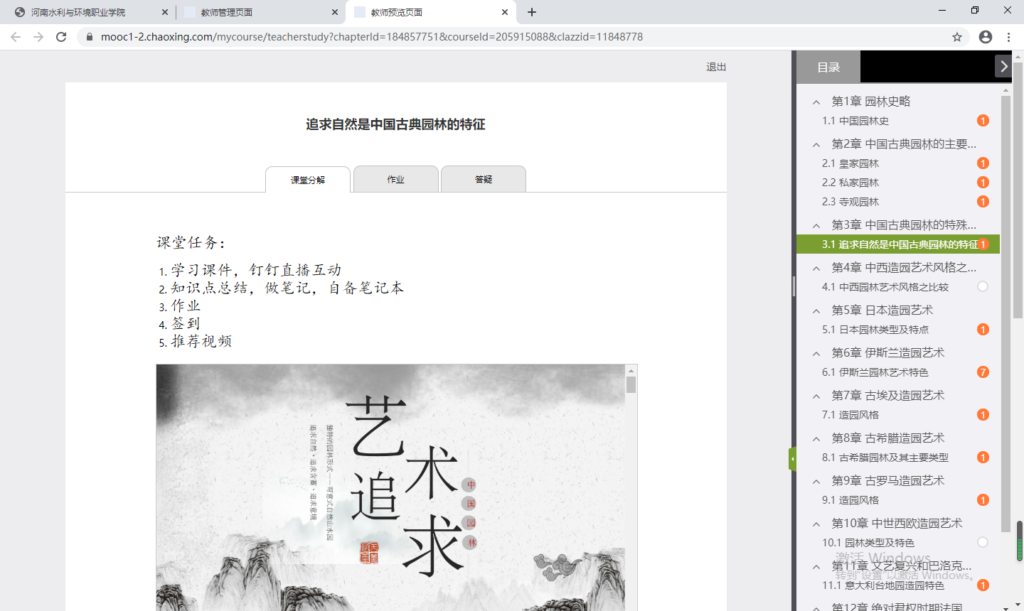This screenshot has height=611, width=1024.
Task: Open a new browser tab with the plus icon
Action: point(532,12)
